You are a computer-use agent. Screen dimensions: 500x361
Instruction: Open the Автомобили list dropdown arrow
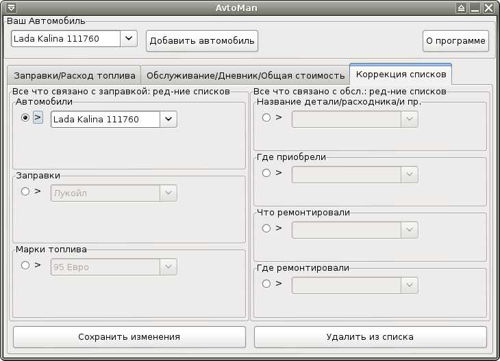[x=168, y=120]
